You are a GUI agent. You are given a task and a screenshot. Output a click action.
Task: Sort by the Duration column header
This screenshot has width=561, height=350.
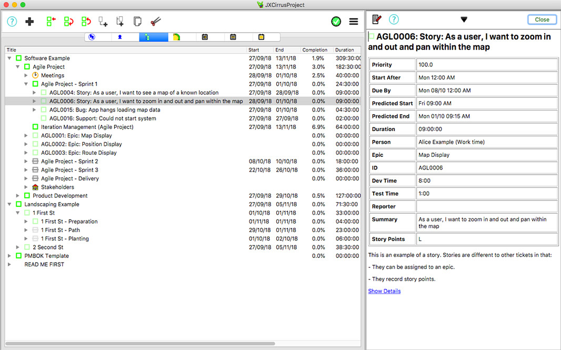point(347,50)
